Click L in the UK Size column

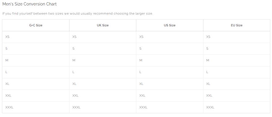[x=73, y=72]
